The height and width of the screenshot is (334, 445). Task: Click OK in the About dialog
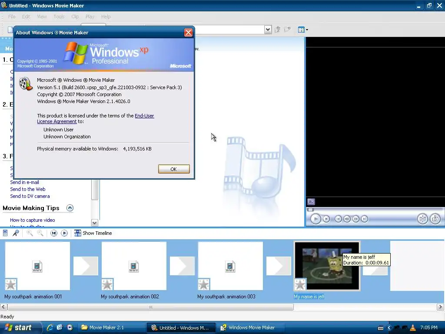click(x=174, y=169)
